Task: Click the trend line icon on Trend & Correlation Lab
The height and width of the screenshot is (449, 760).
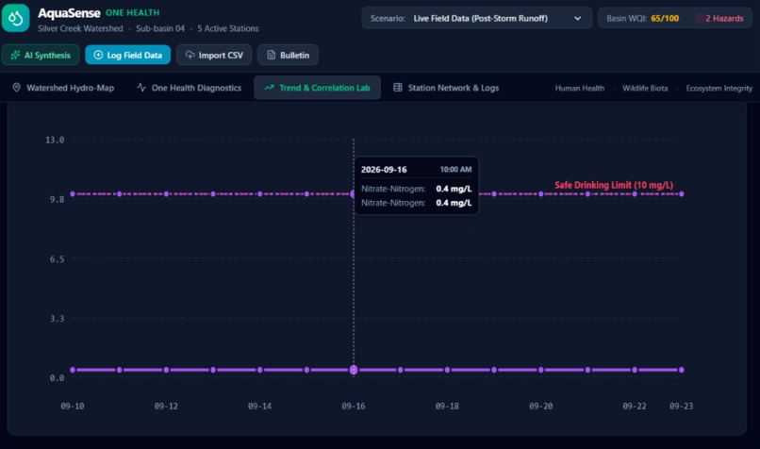Action: point(269,88)
